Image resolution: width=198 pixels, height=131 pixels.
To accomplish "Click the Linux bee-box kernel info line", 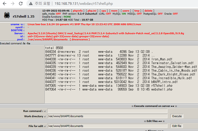I will (84, 24).
